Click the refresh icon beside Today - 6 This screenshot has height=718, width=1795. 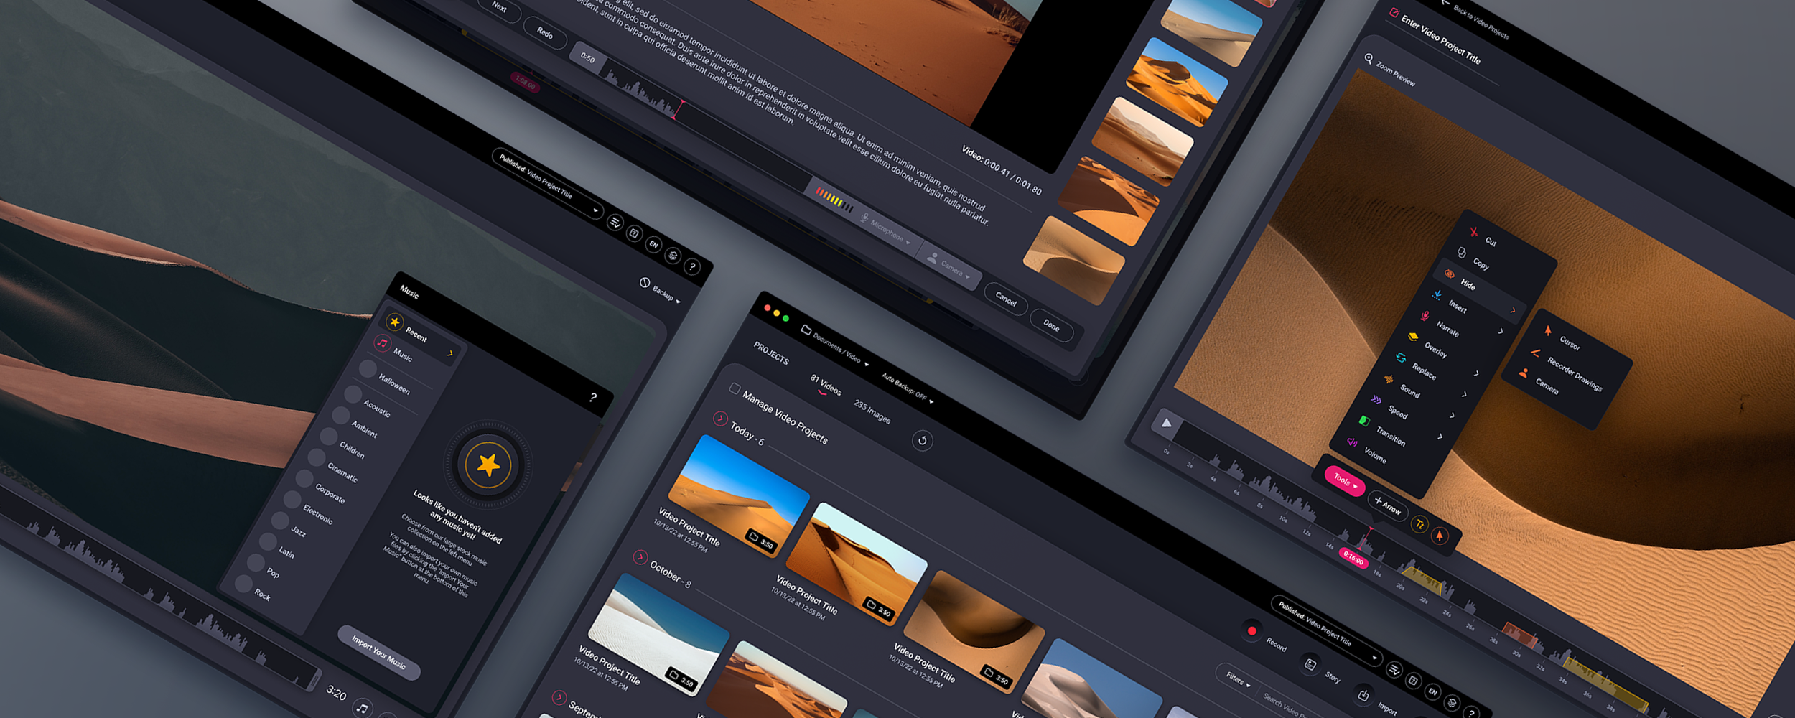pyautogui.click(x=923, y=440)
